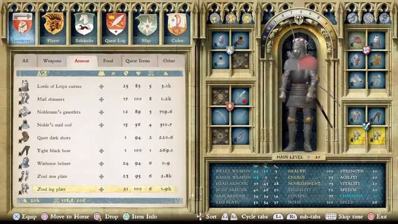Click the sub-tabs prompt

[297, 217]
